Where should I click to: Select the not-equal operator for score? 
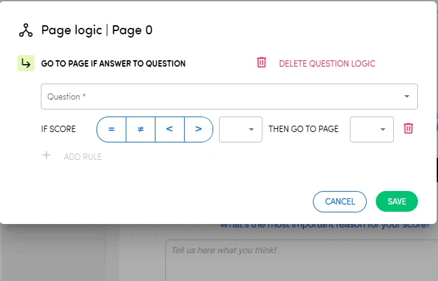point(141,129)
